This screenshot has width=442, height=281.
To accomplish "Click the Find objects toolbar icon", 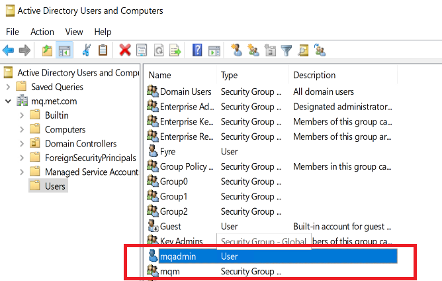I will [x=303, y=50].
